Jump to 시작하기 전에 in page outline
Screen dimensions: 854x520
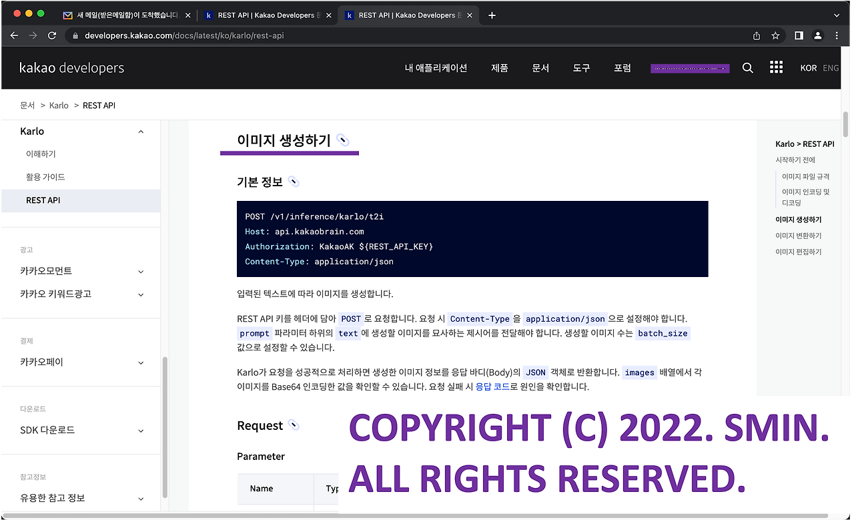tap(795, 160)
